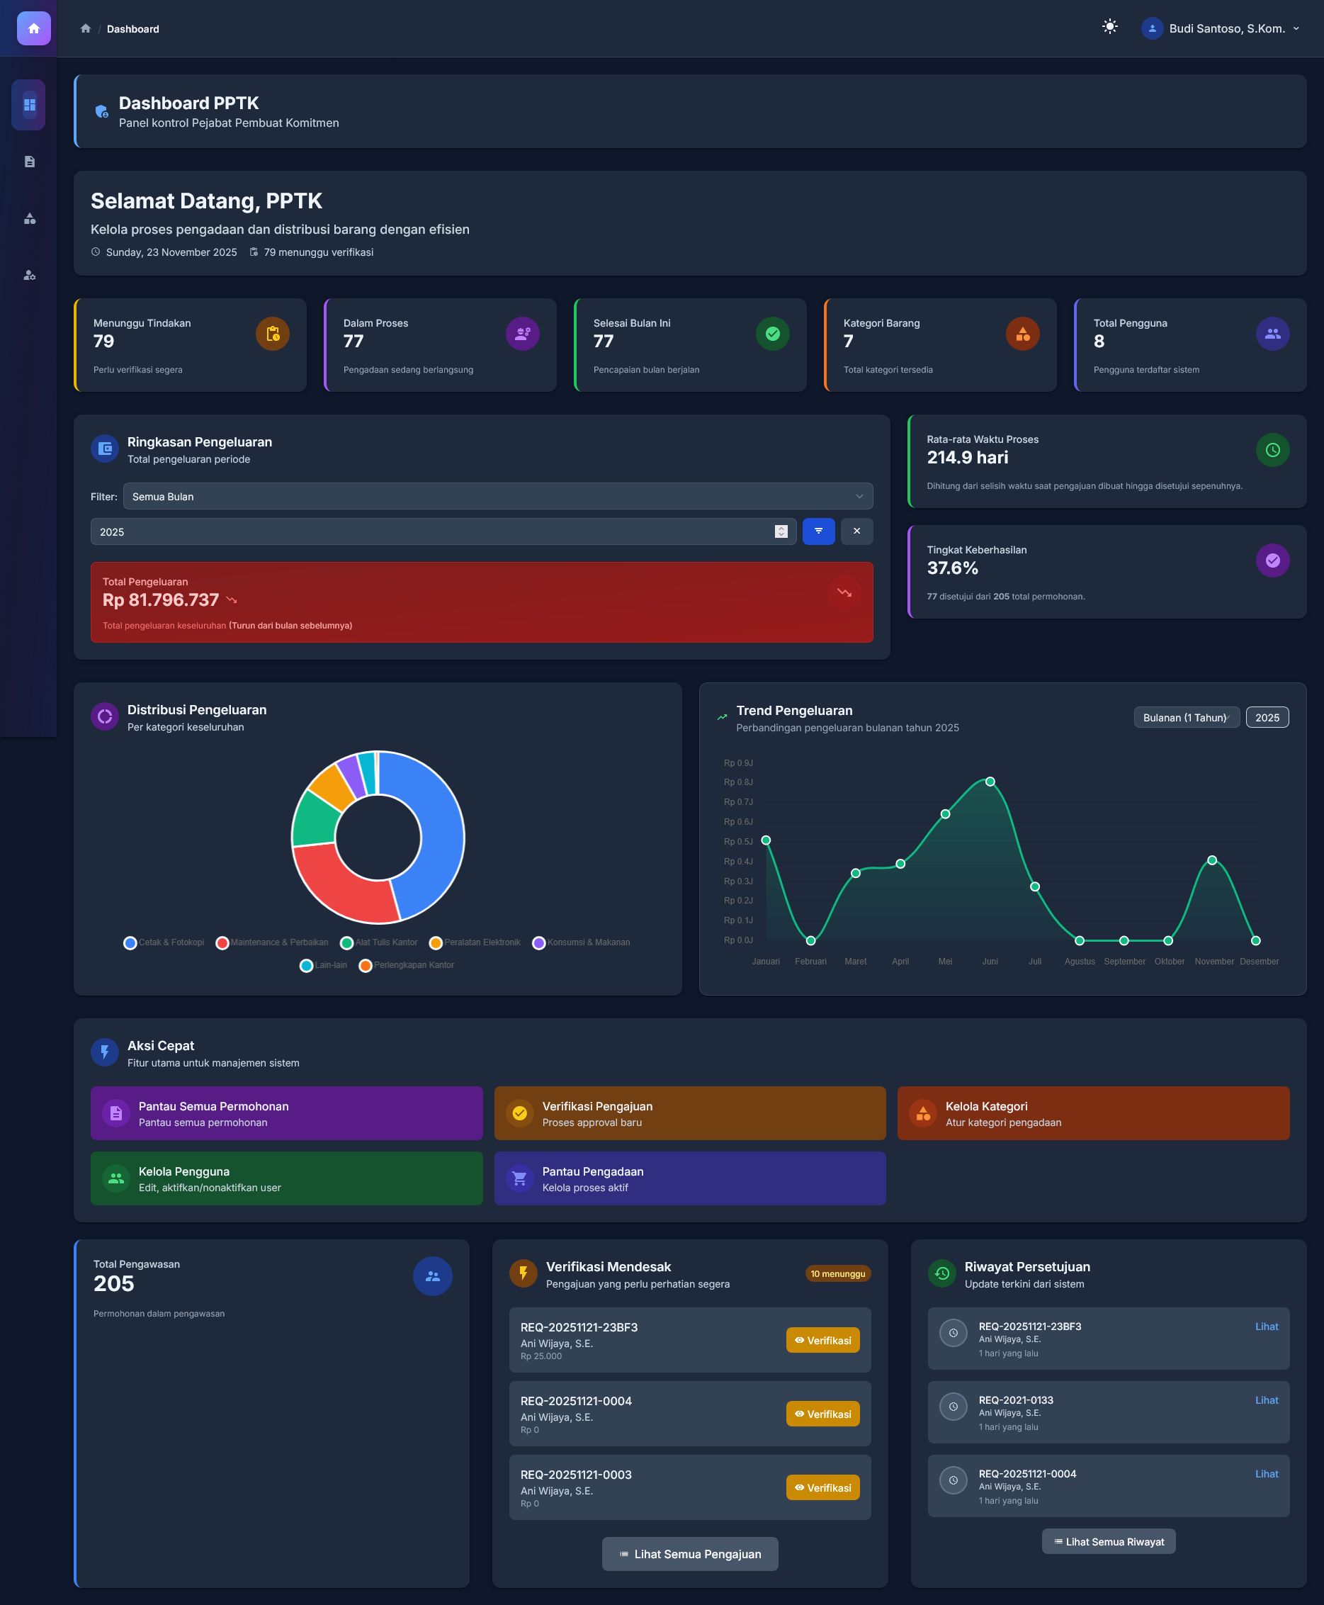
Task: Click the breadcrumb home icon
Action: [86, 29]
